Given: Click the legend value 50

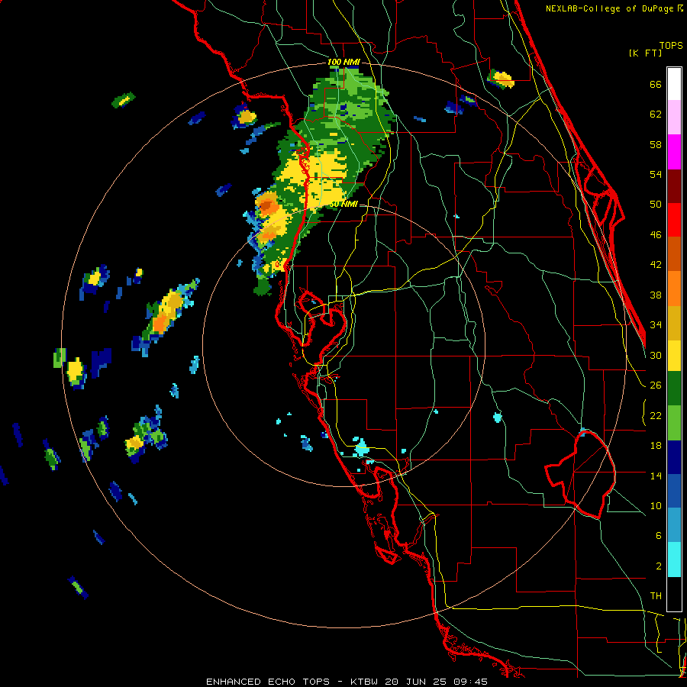Looking at the screenshot, I should point(656,205).
